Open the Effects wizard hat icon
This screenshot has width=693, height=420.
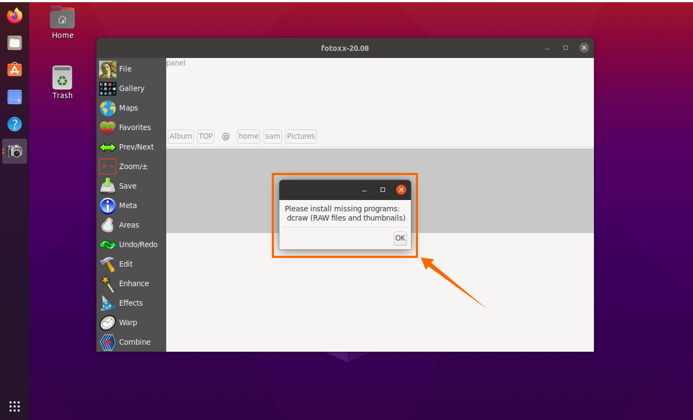click(x=108, y=303)
